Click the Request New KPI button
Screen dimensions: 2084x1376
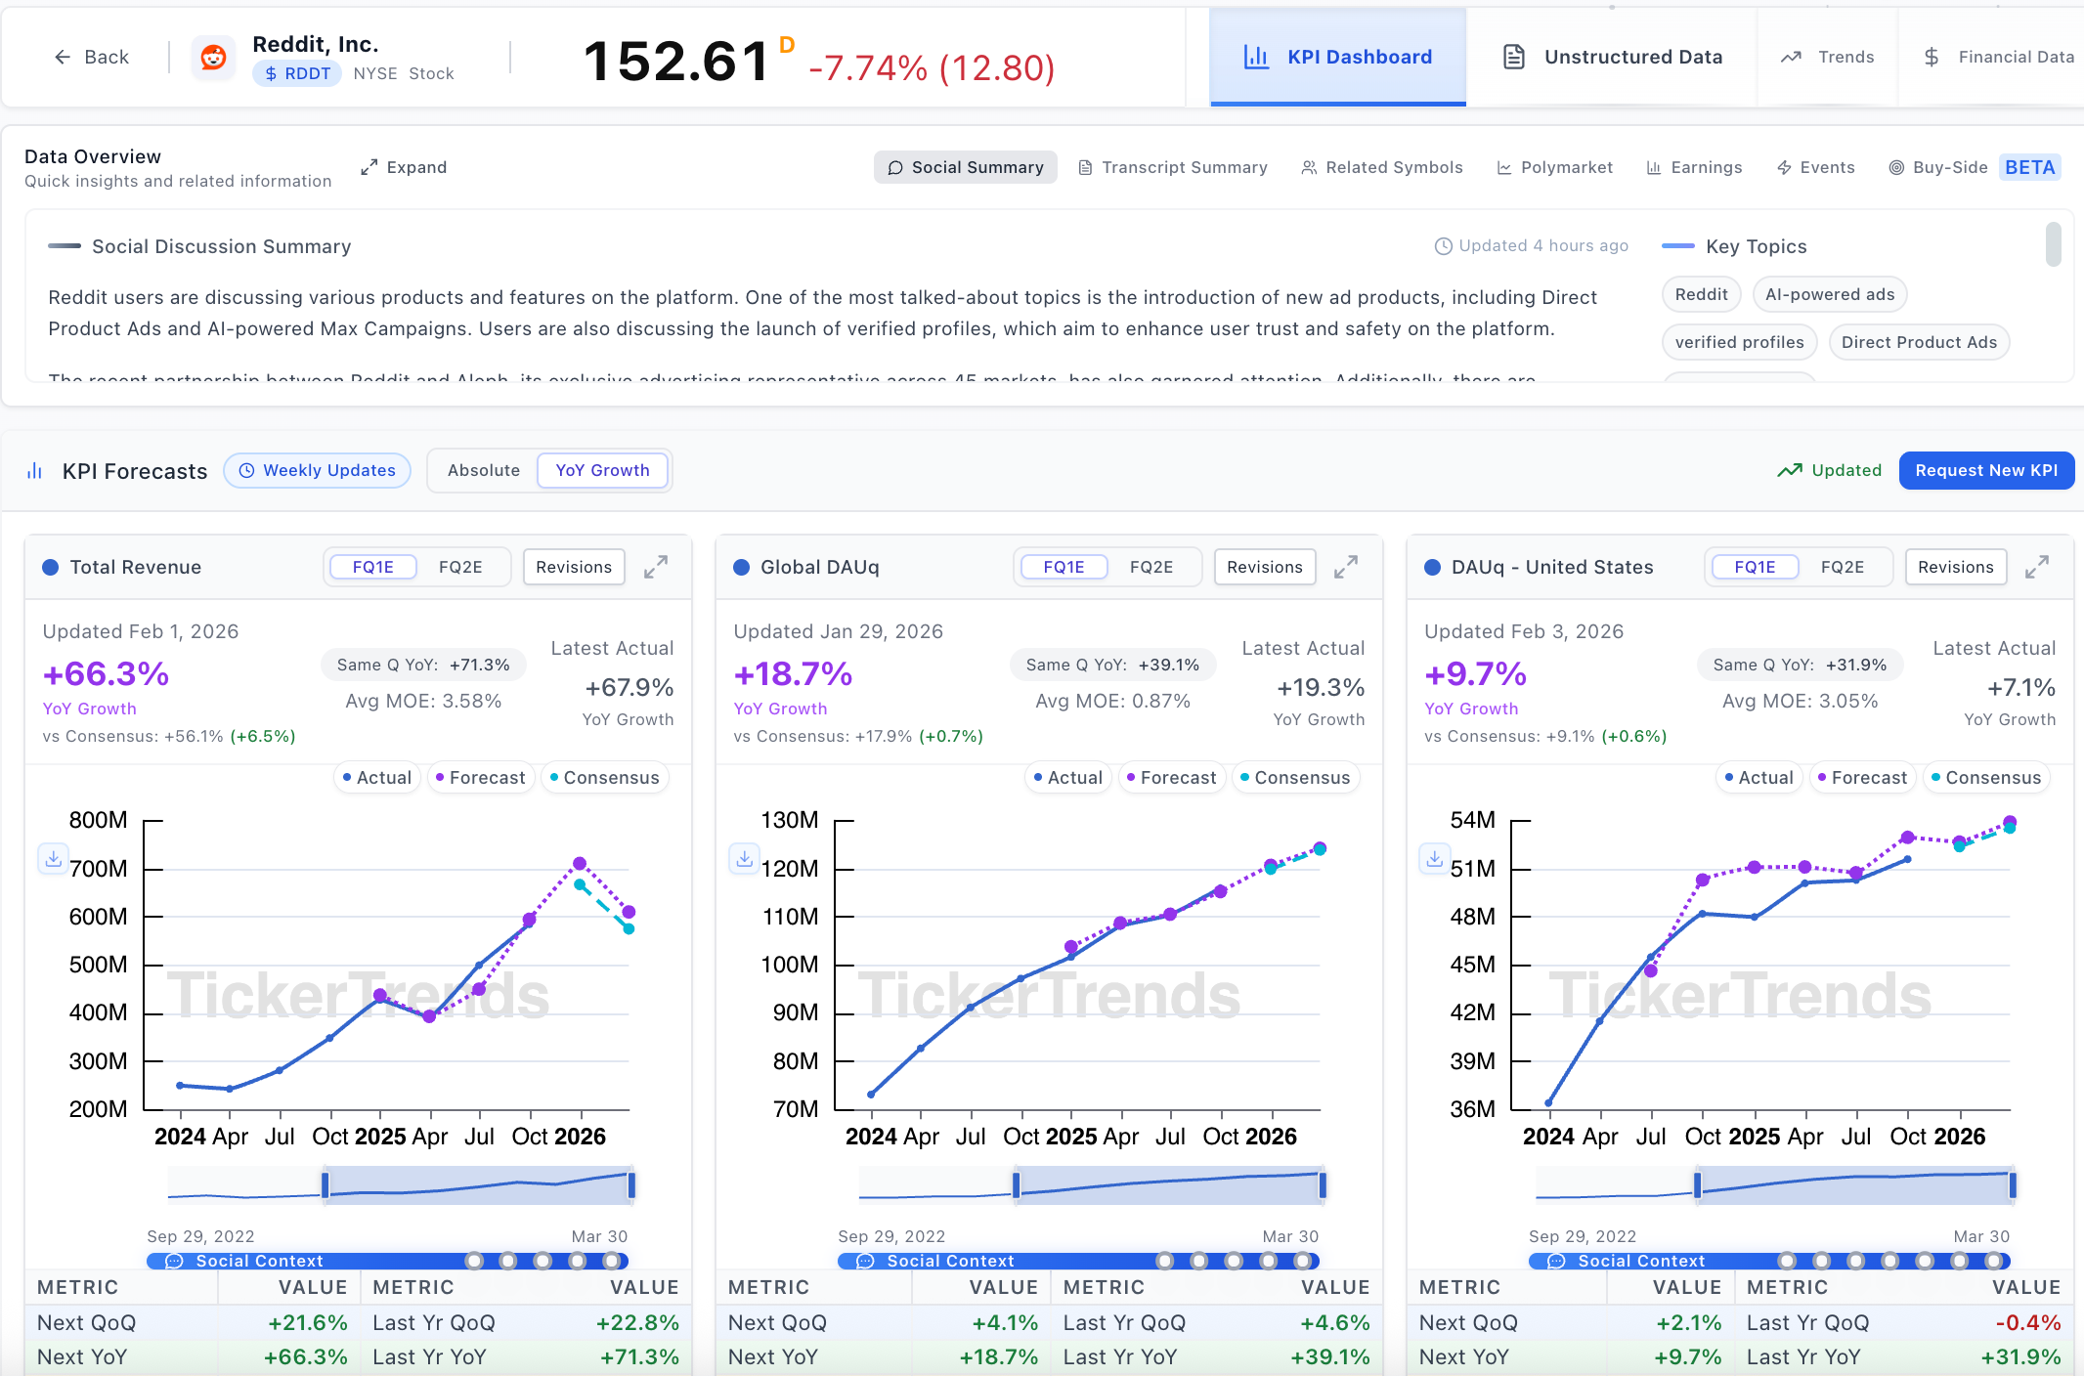tap(1985, 470)
